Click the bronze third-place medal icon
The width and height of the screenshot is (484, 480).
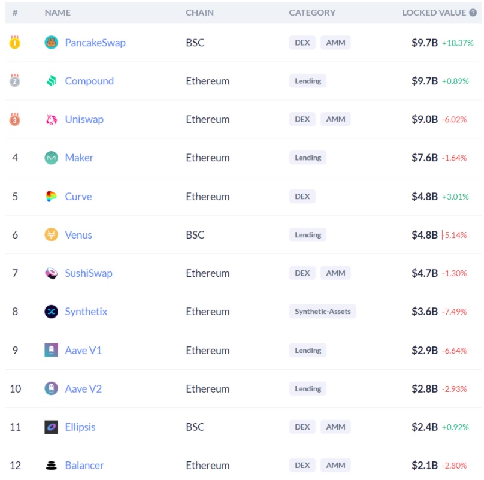tap(14, 119)
